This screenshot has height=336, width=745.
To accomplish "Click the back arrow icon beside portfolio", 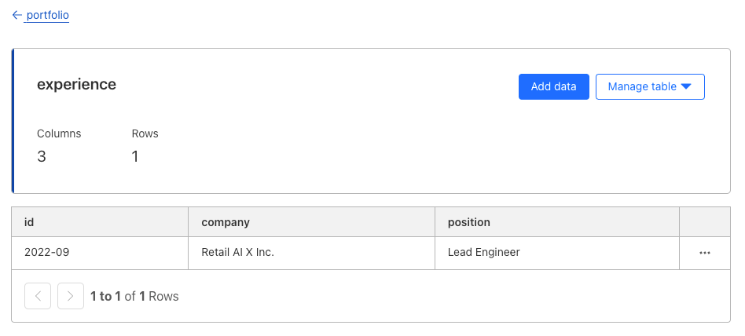I will [x=17, y=15].
